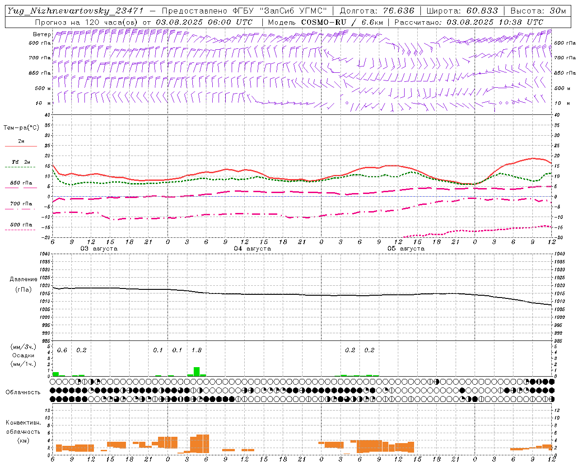Click the red line sample under 2м legend
The height and width of the screenshot is (463, 578).
pos(21,146)
